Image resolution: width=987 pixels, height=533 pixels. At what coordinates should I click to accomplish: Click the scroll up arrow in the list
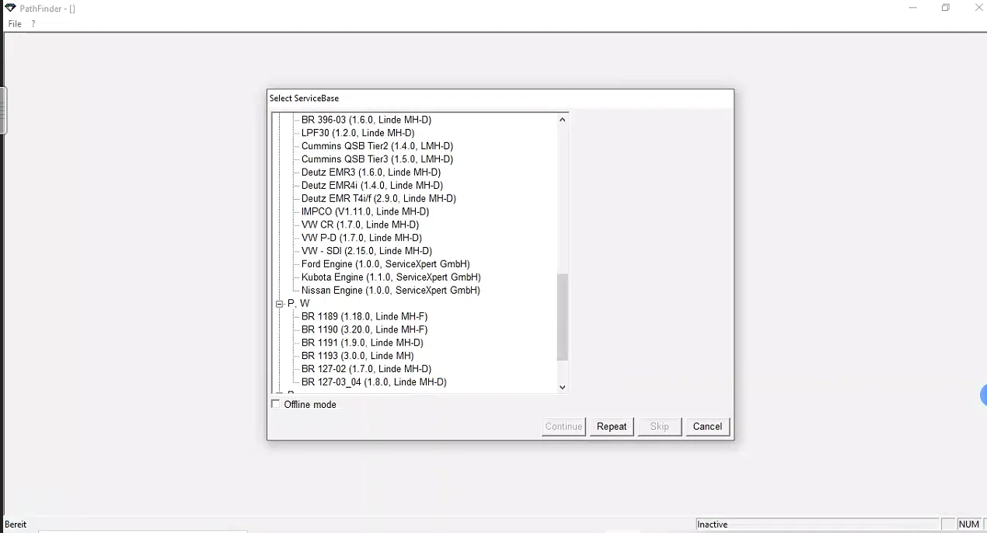tap(563, 119)
